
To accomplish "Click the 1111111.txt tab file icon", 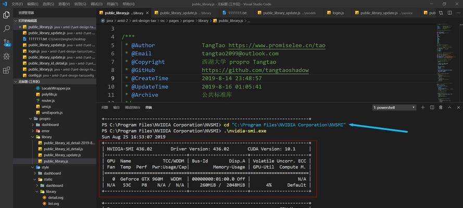I will [x=224, y=13].
